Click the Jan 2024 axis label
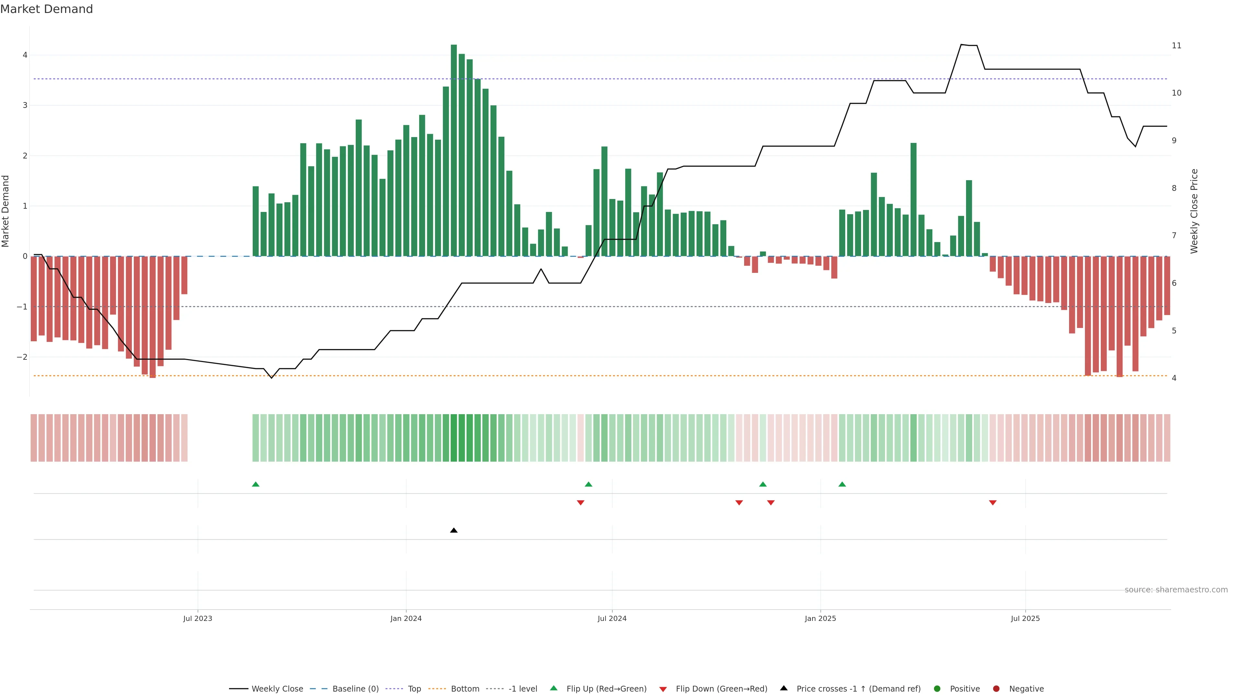1244x700 pixels. click(406, 618)
